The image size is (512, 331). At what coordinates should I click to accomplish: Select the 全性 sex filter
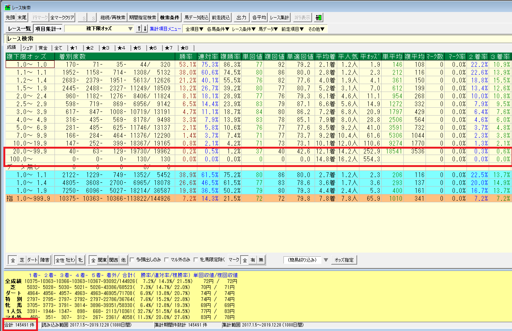pos(60,260)
